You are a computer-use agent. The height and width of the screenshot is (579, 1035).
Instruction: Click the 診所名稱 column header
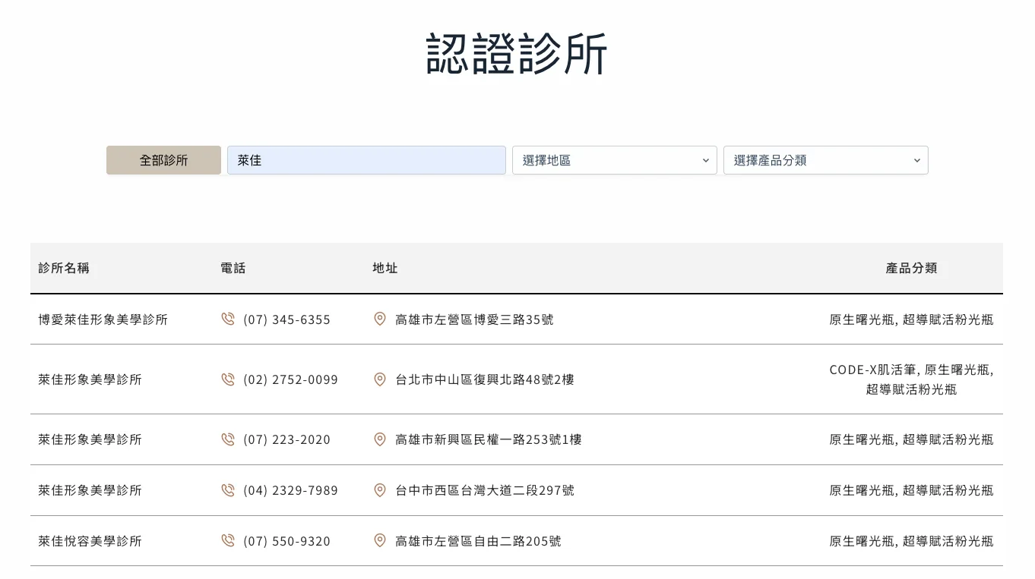[64, 268]
